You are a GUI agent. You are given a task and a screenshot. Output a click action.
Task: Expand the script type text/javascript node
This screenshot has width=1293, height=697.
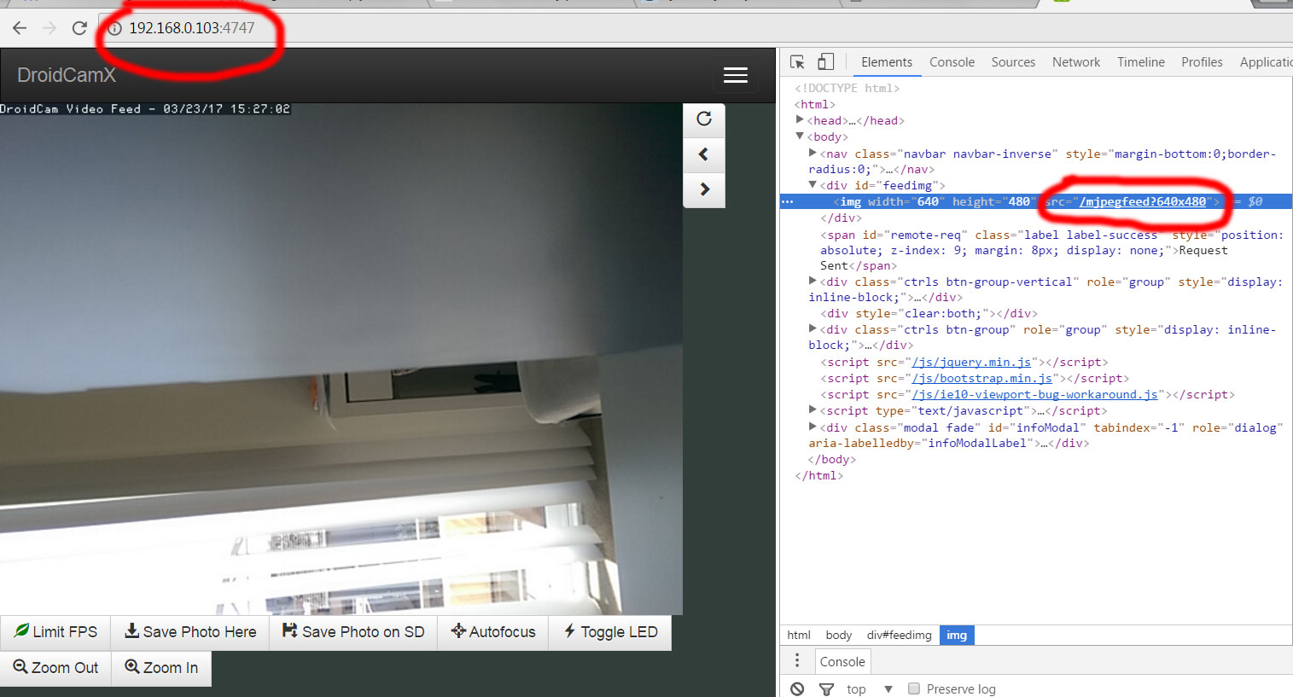(812, 410)
